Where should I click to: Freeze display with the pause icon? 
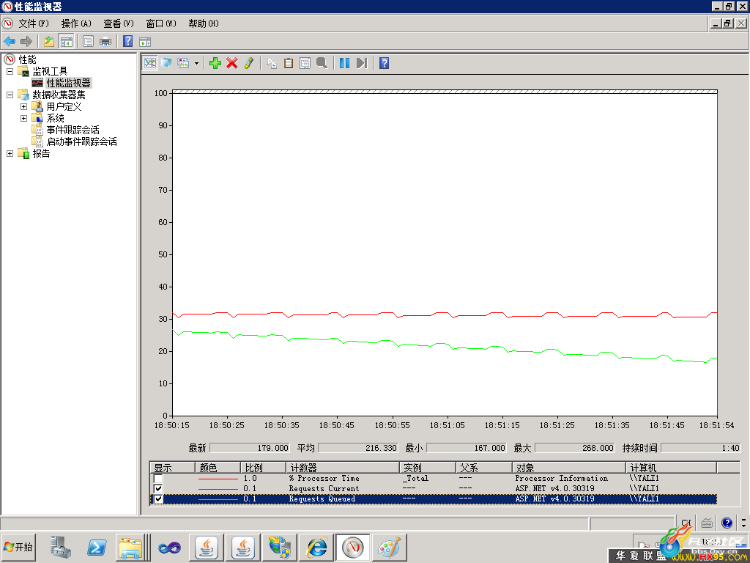(x=344, y=63)
